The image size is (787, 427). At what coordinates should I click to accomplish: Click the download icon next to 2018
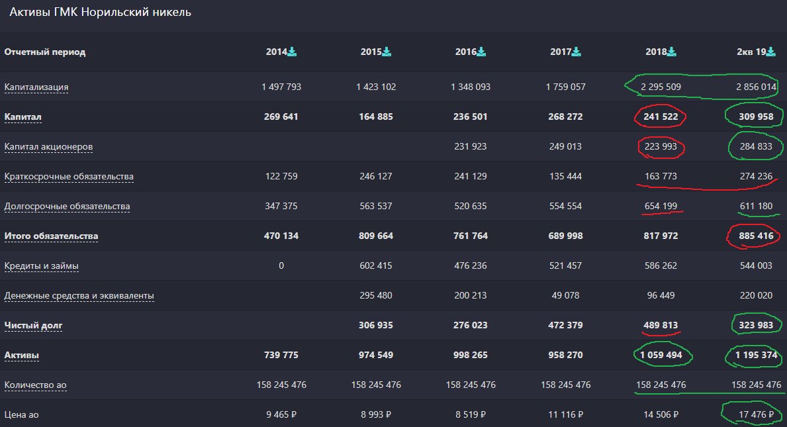click(x=672, y=52)
